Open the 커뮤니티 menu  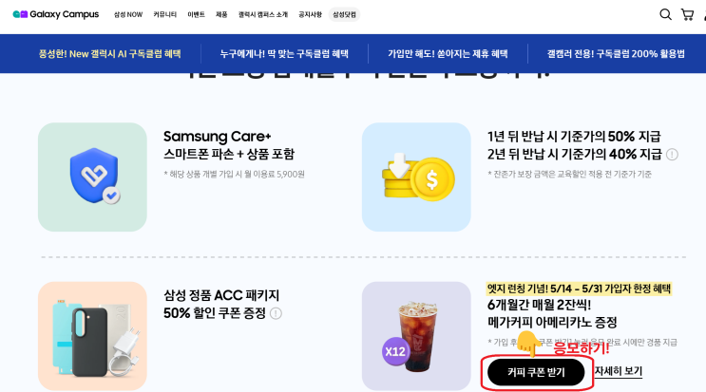(x=164, y=15)
